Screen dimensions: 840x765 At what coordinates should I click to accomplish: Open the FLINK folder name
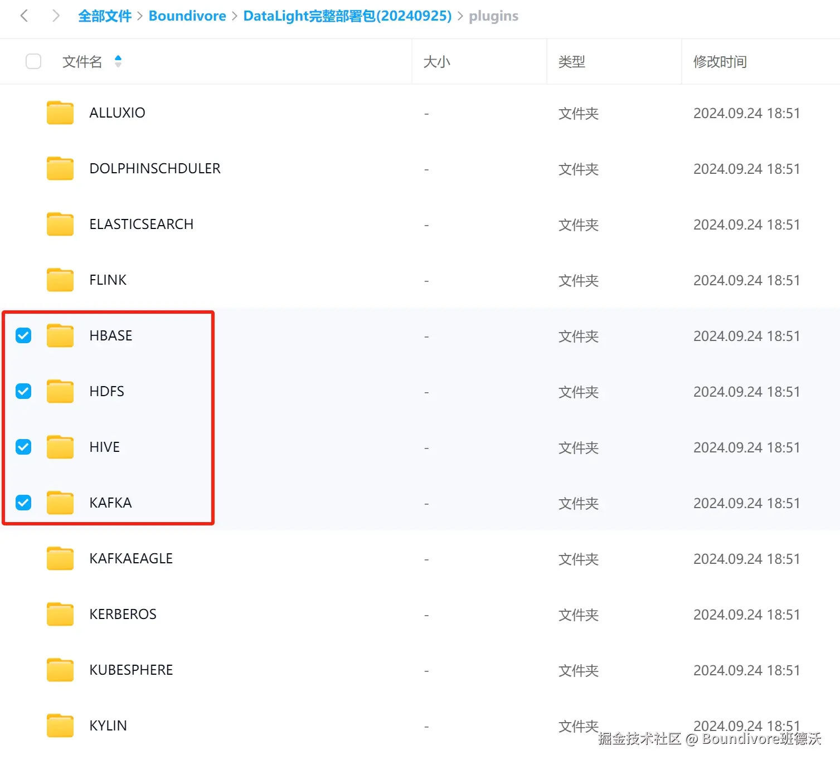tap(108, 280)
